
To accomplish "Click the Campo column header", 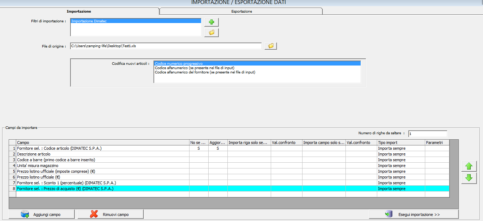I will tap(103, 143).
